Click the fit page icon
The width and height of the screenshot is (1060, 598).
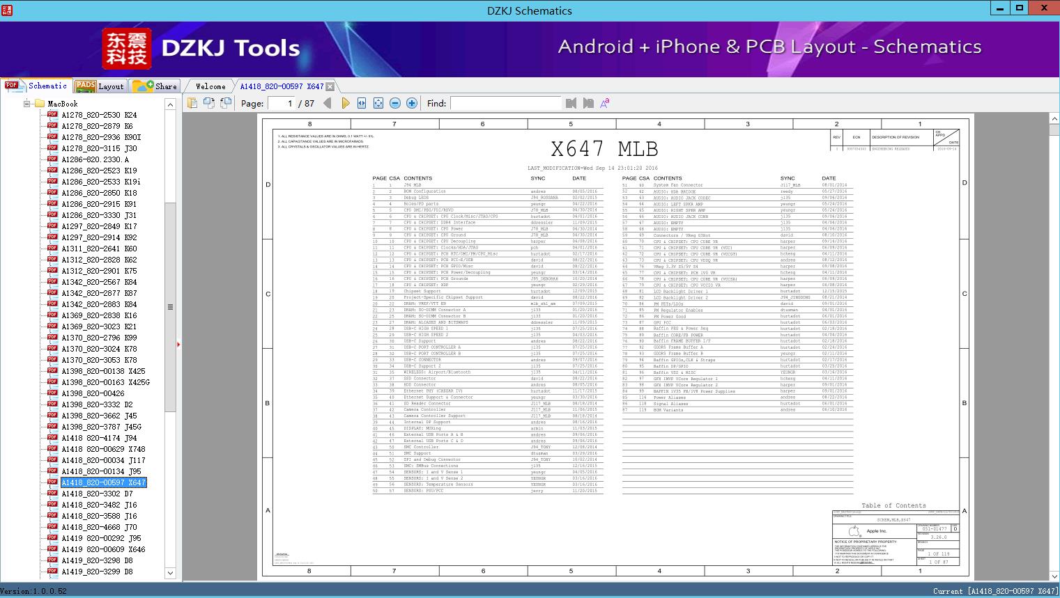point(378,103)
